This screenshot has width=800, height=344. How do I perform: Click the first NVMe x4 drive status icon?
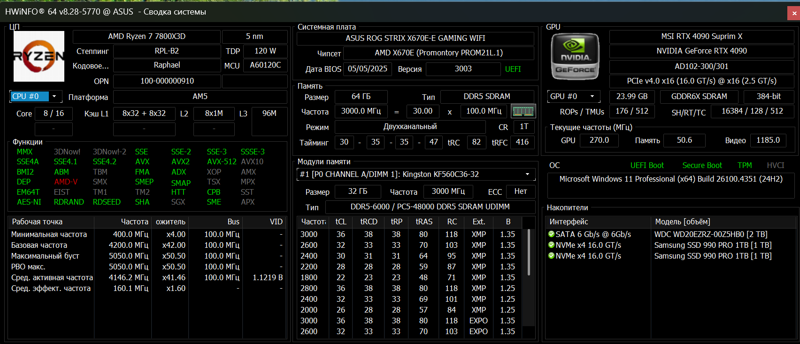pos(551,245)
